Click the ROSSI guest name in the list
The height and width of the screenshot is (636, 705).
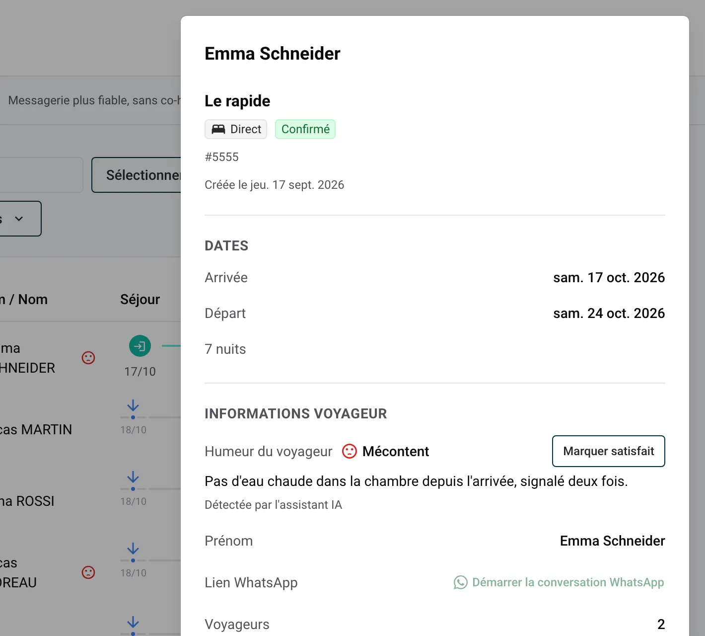pyautogui.click(x=27, y=501)
